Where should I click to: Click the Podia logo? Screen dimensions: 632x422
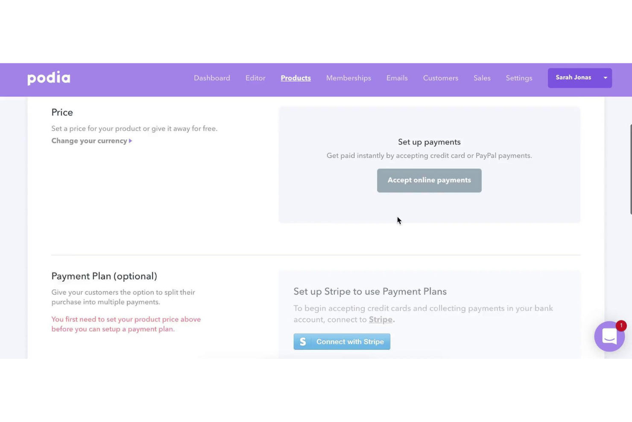(48, 78)
